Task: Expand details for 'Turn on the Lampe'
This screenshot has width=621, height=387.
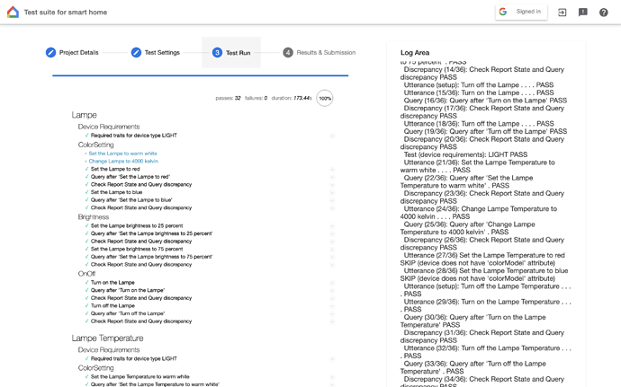Action: point(332,283)
